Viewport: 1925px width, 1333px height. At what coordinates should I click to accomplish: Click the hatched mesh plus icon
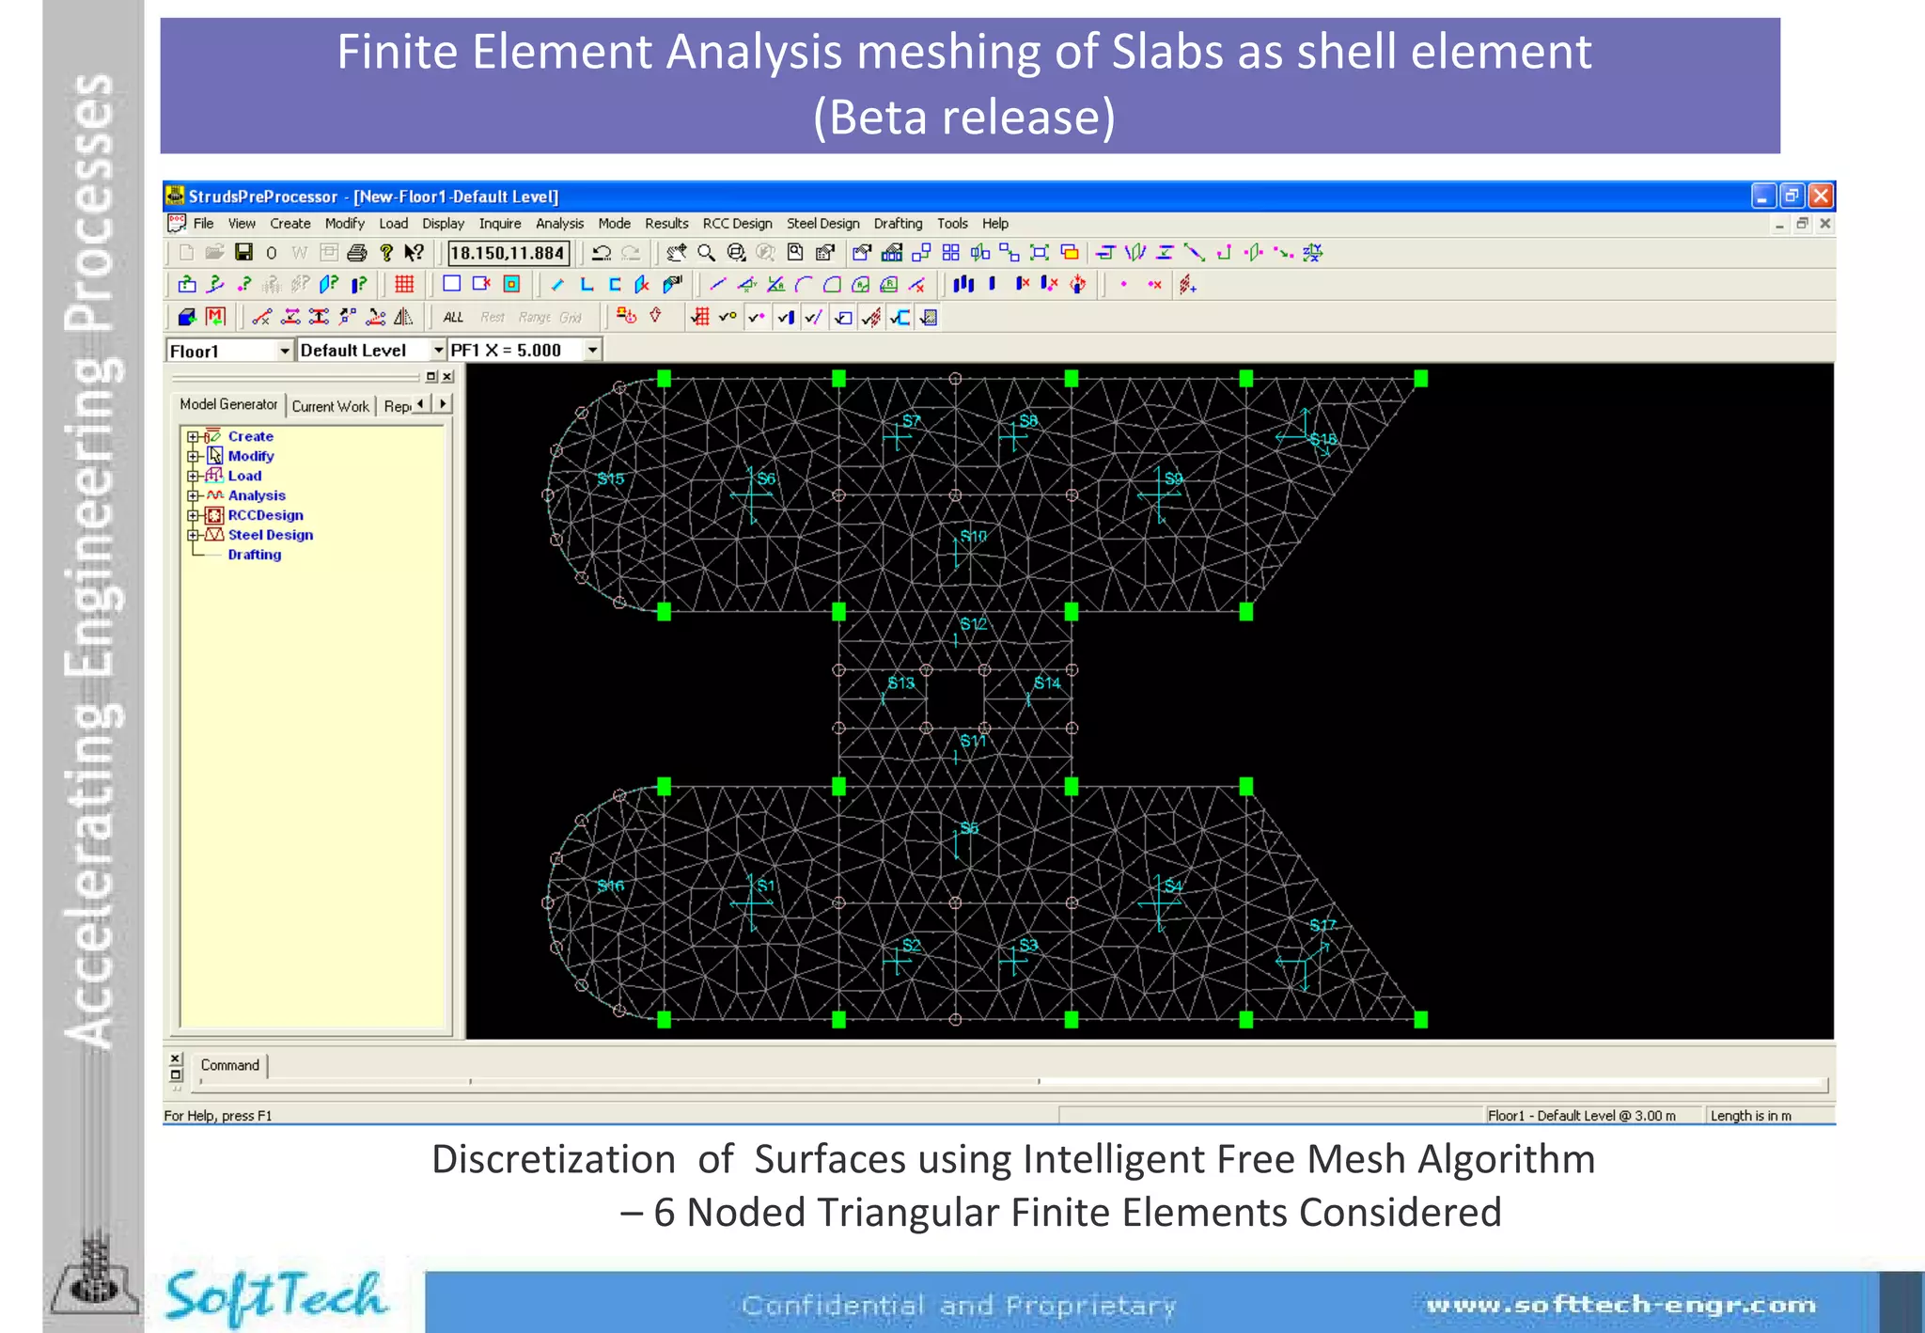click(1188, 284)
